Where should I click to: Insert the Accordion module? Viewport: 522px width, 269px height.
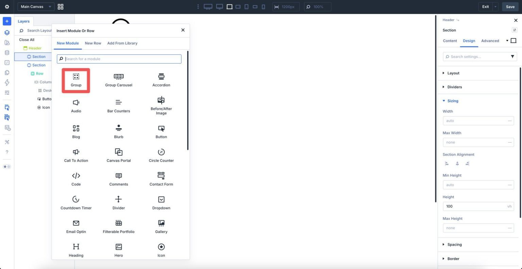tap(161, 80)
